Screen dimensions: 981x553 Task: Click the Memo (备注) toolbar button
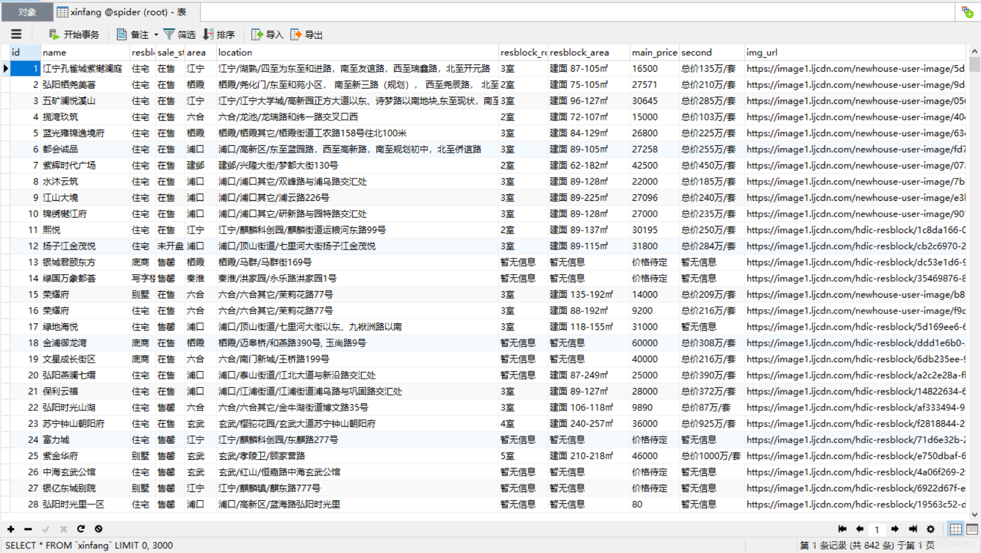pos(133,35)
